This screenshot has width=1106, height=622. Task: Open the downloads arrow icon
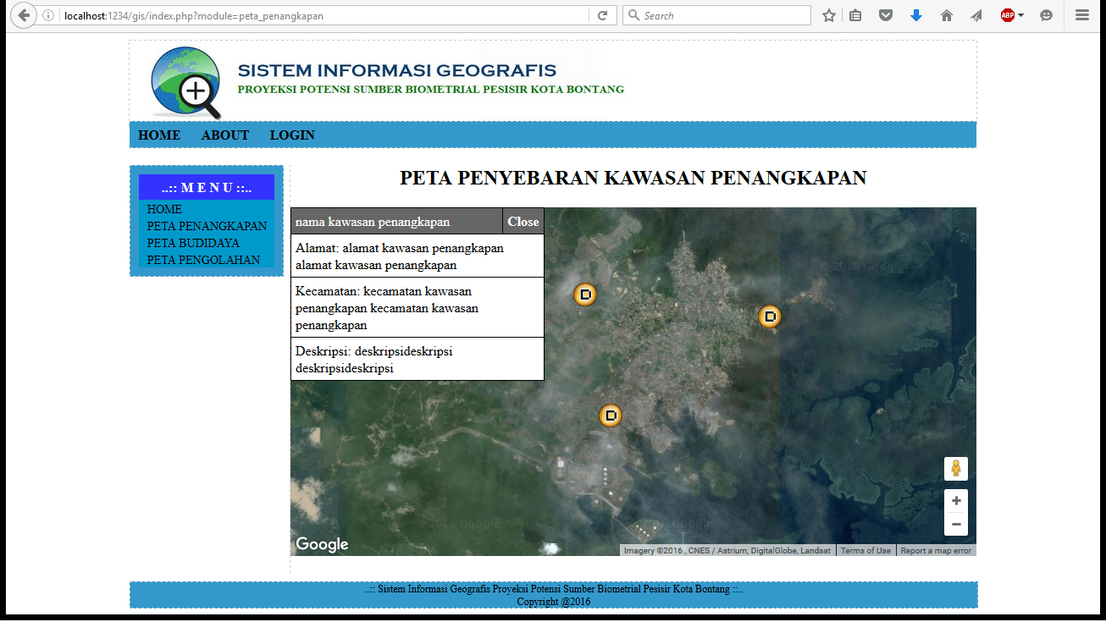915,15
